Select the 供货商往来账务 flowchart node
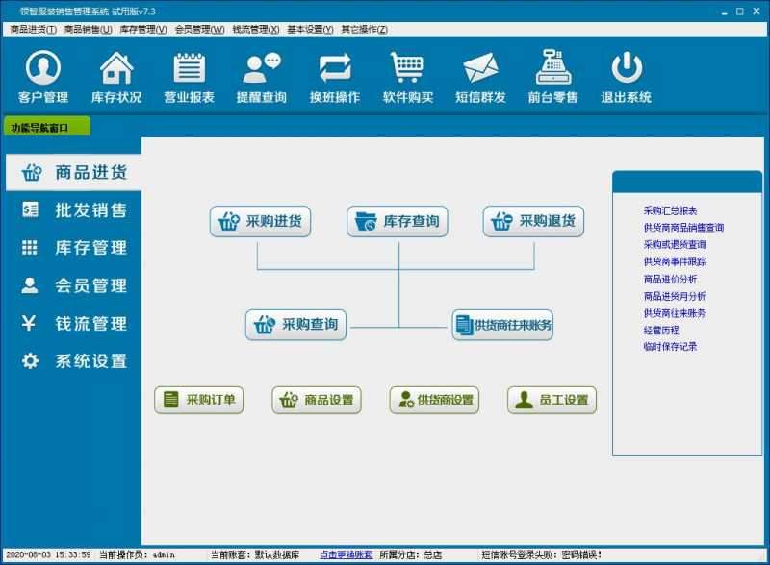 500,326
